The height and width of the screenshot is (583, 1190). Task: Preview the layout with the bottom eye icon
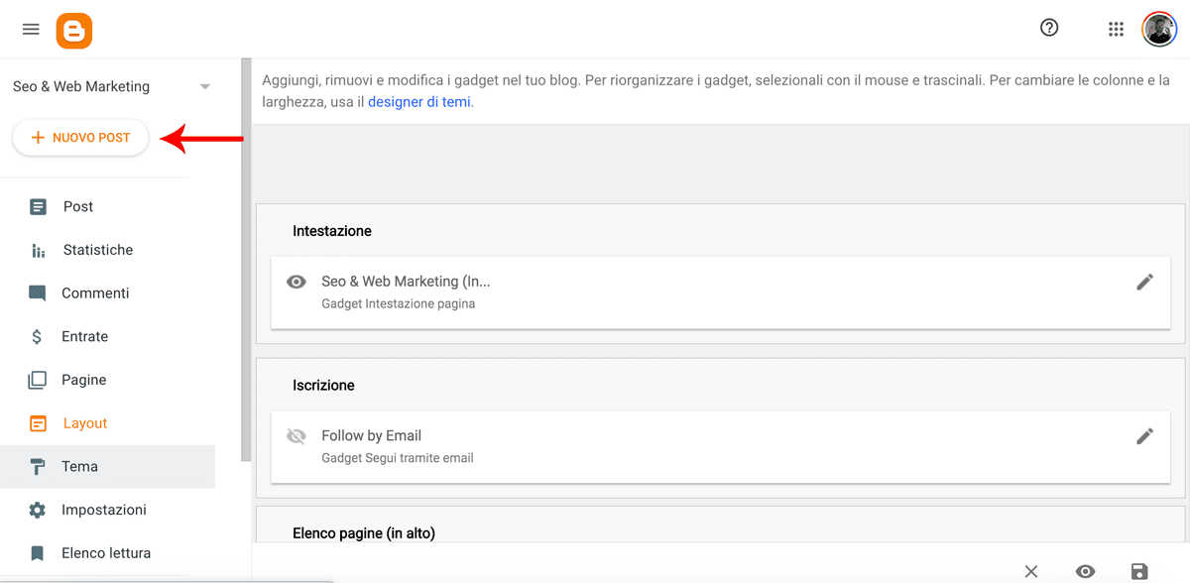click(x=1086, y=571)
